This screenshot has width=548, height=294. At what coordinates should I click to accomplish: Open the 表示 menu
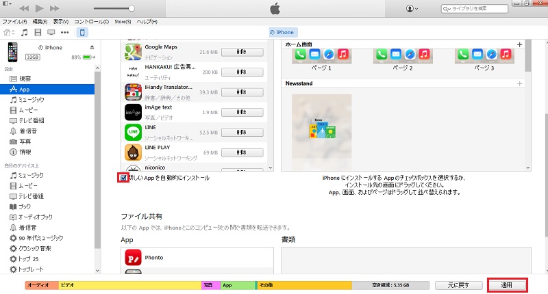point(61,22)
